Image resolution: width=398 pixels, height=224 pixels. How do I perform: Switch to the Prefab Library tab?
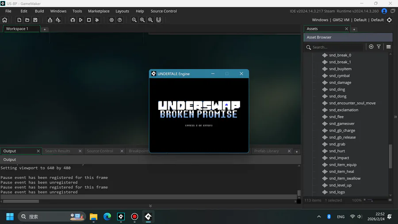click(267, 151)
